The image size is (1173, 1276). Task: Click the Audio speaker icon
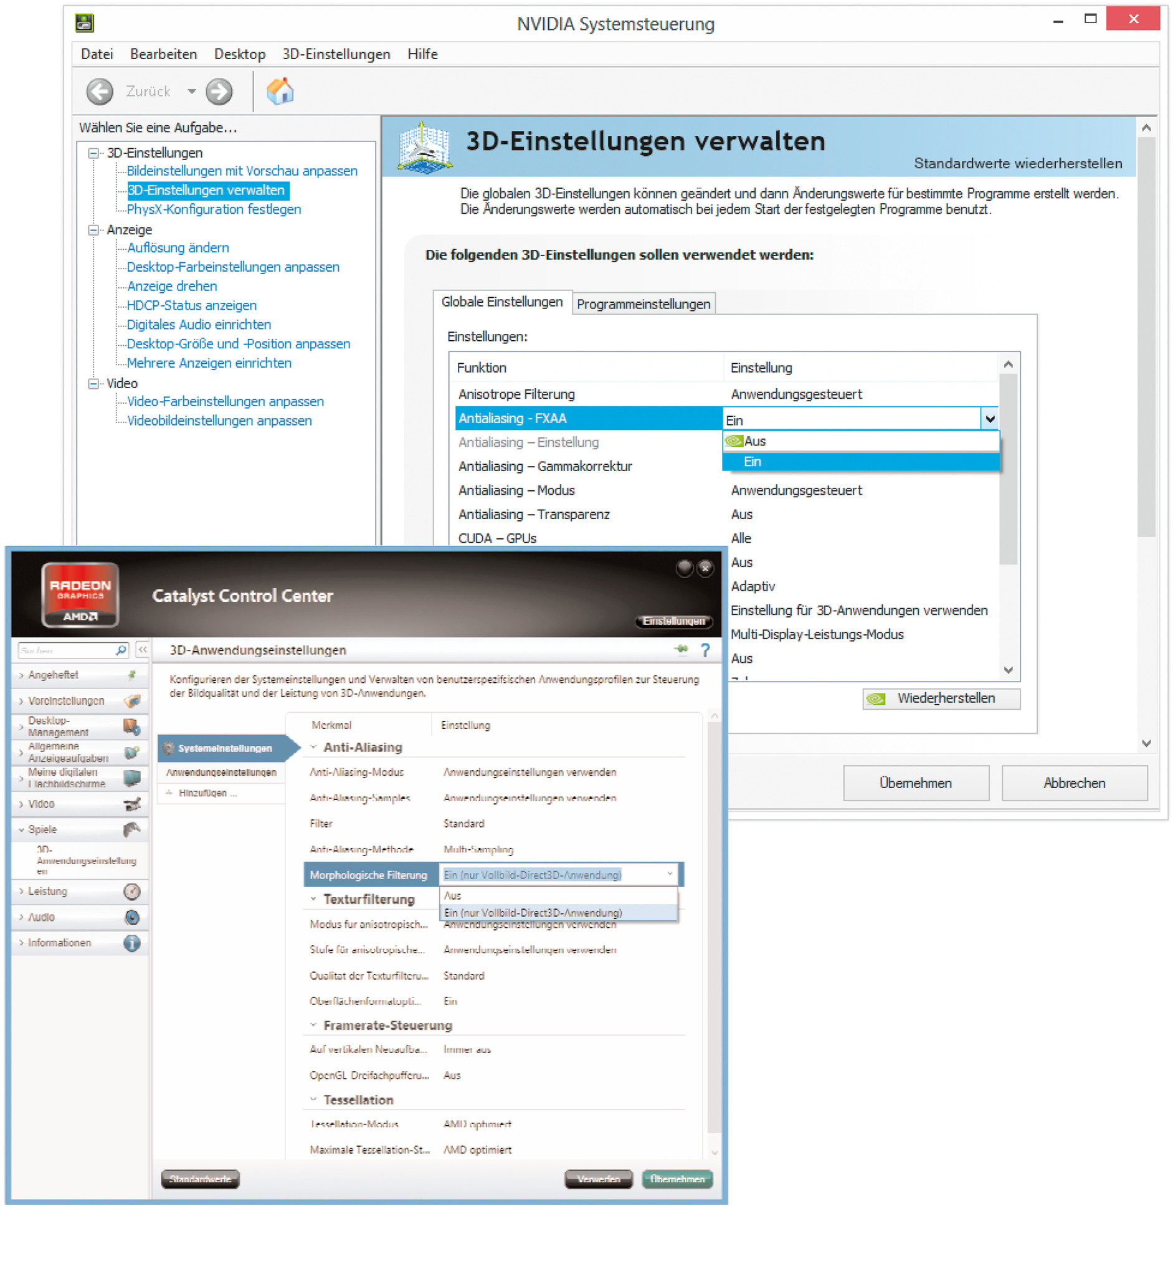(132, 917)
